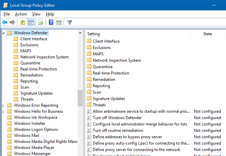Select Real-time Protection in the tree

[x=39, y=69]
